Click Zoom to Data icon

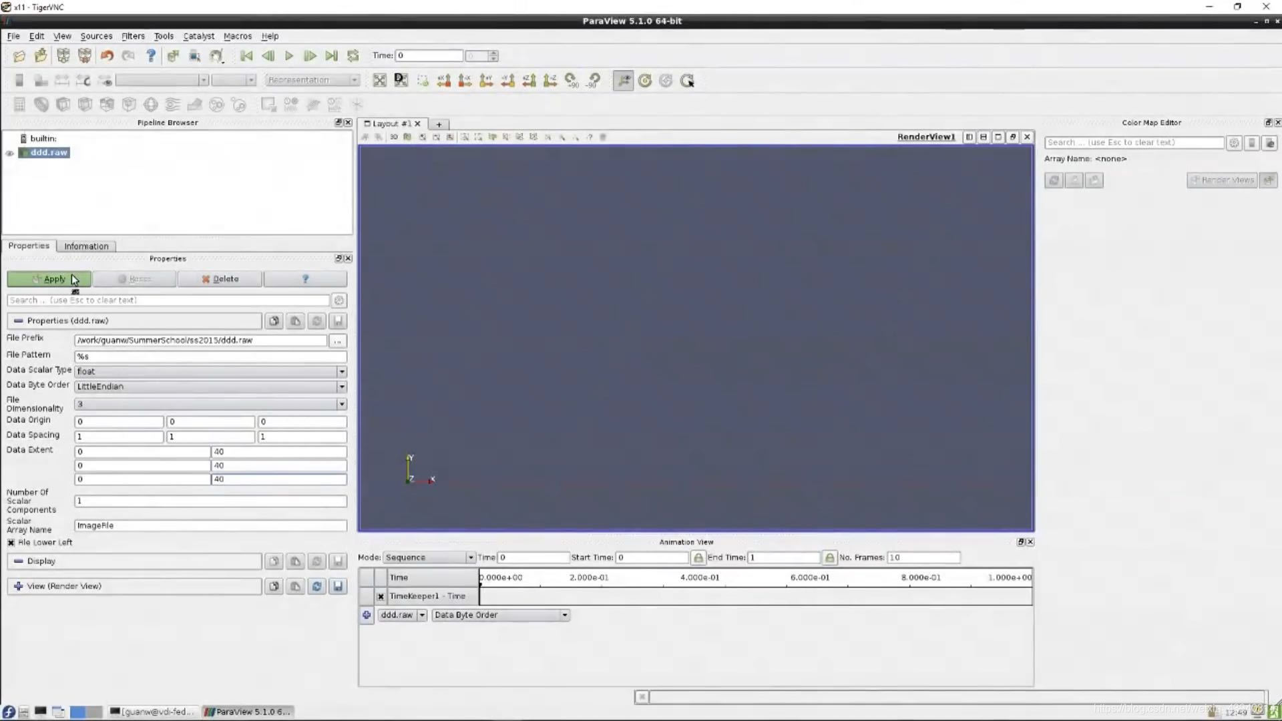click(401, 81)
